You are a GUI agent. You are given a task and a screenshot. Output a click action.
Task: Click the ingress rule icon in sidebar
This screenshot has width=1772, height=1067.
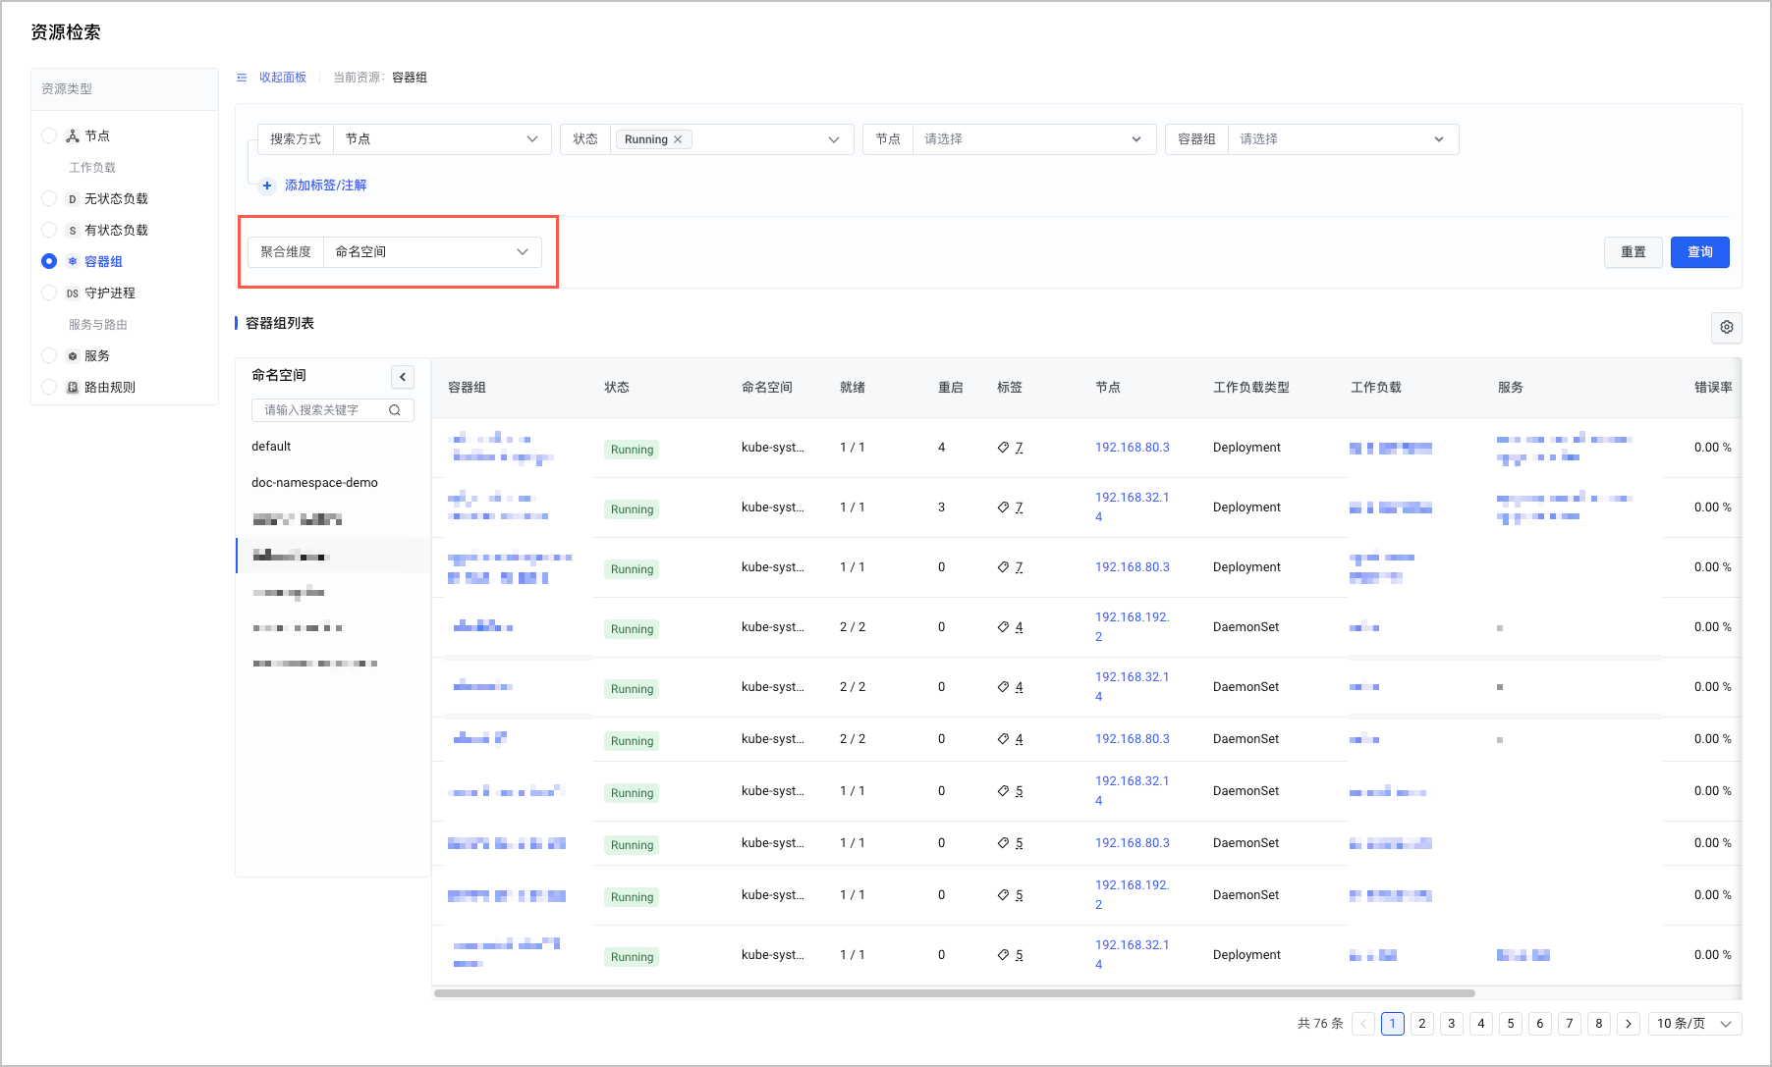pyautogui.click(x=73, y=388)
